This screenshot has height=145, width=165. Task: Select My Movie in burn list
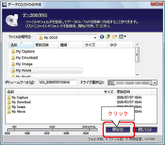(x=16, y=112)
